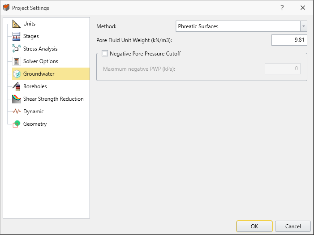Click the Groundwater cube icon
314x235 pixels.
point(17,74)
